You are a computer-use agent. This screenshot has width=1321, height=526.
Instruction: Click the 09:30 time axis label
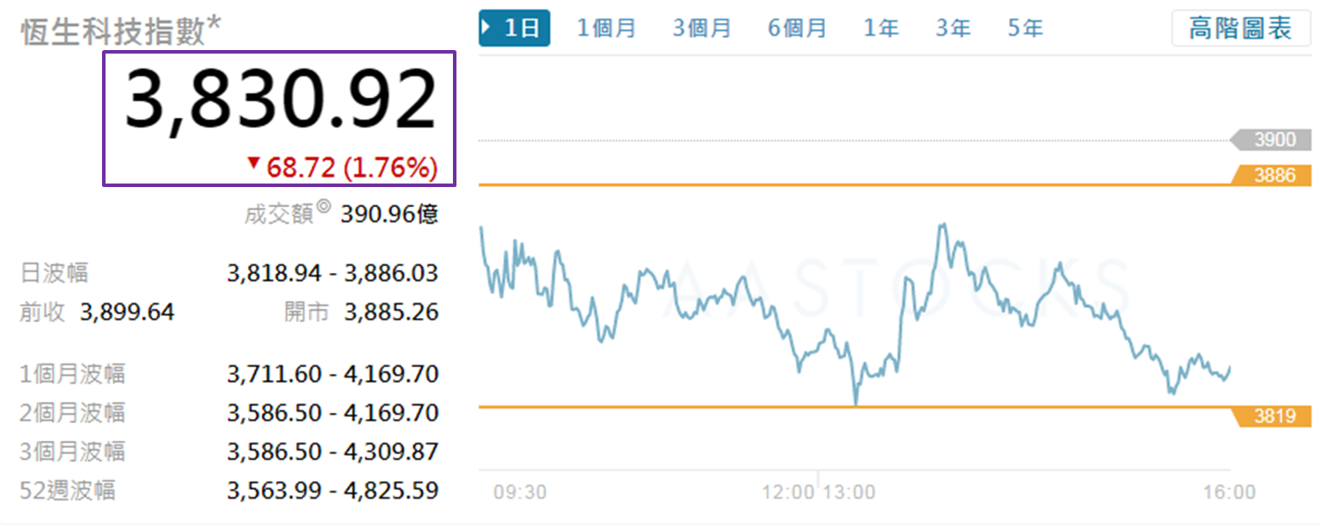tap(520, 492)
